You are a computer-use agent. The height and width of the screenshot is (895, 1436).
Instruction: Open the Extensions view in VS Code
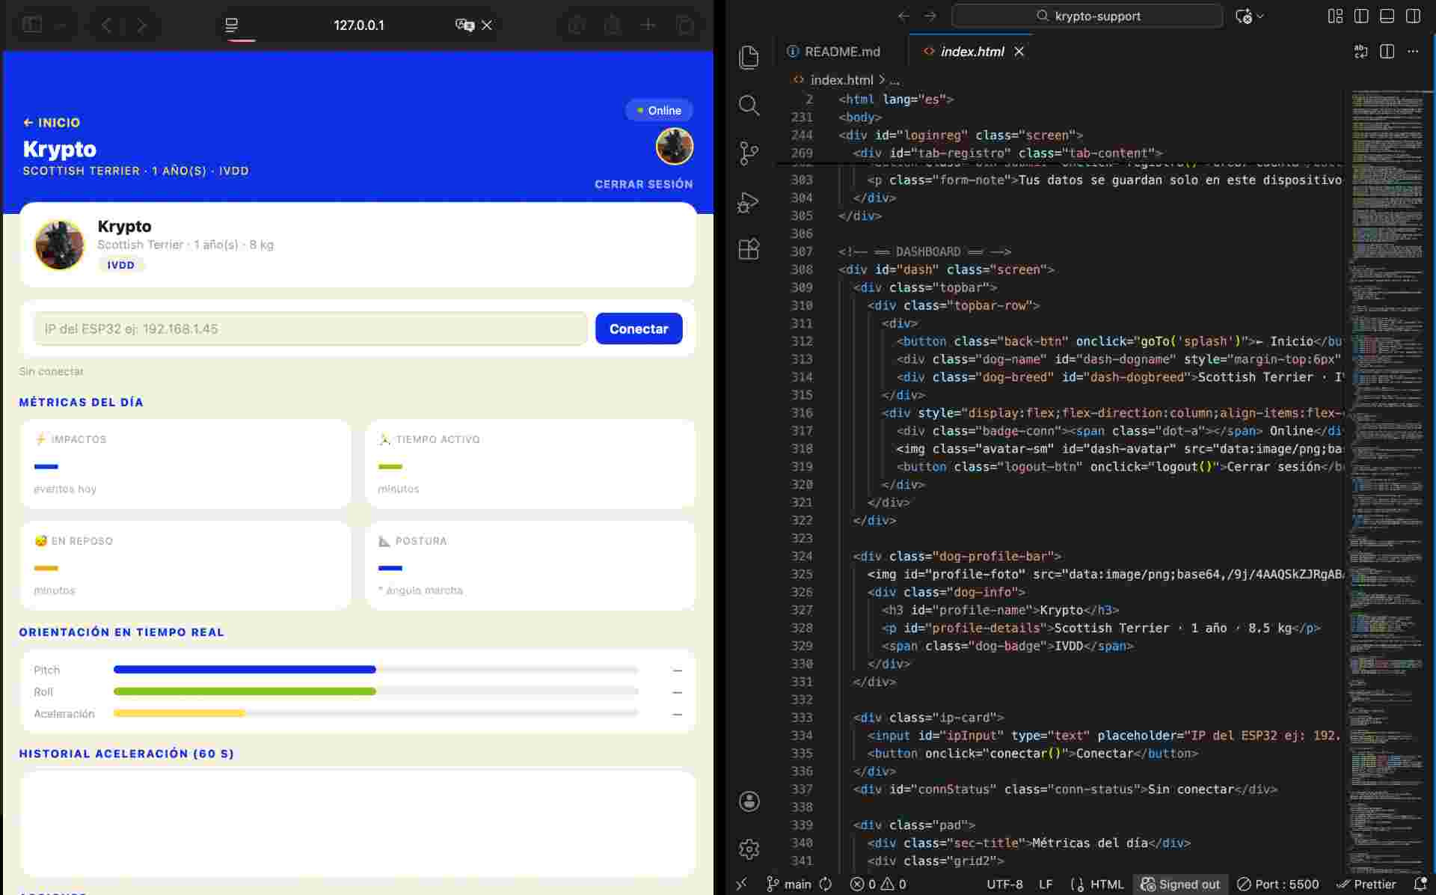749,249
